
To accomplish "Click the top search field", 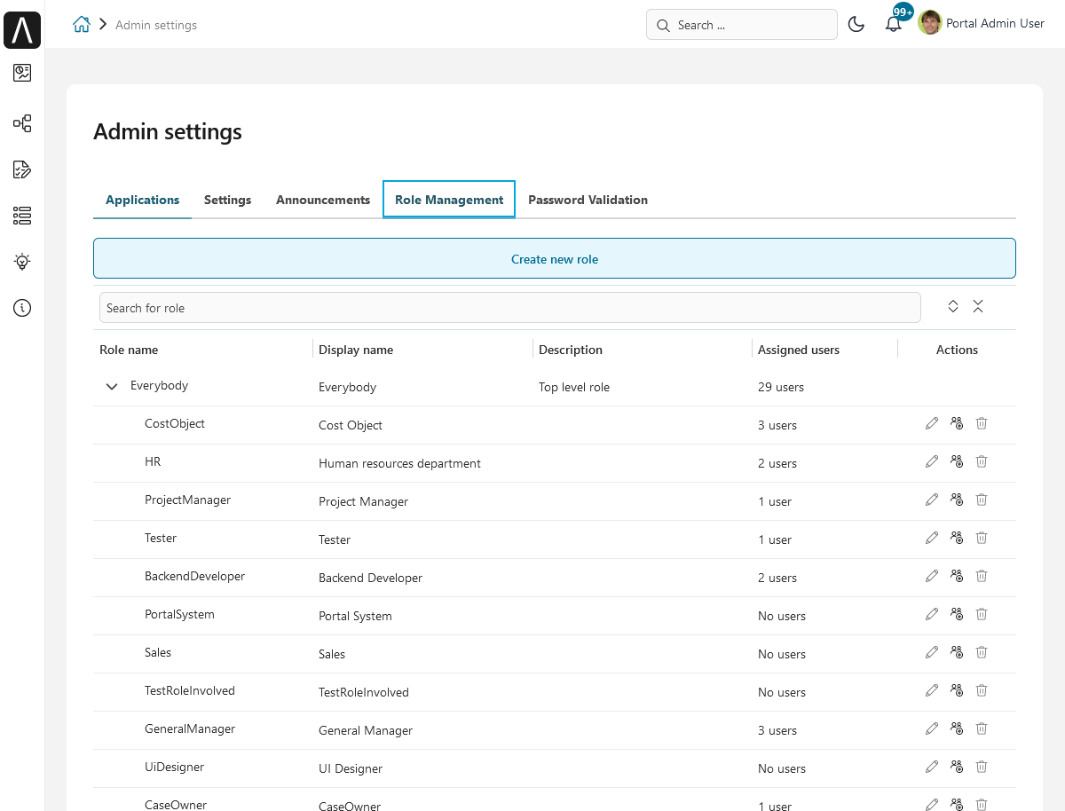I will [x=742, y=25].
